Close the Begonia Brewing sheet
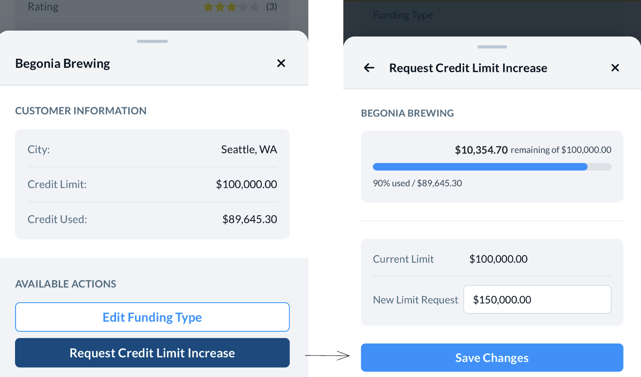This screenshot has height=377, width=641. 281,63
